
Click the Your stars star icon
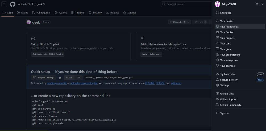click(x=217, y=43)
